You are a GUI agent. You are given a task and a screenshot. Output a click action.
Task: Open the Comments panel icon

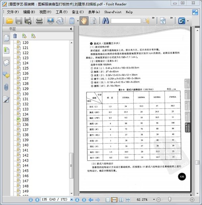6,75
